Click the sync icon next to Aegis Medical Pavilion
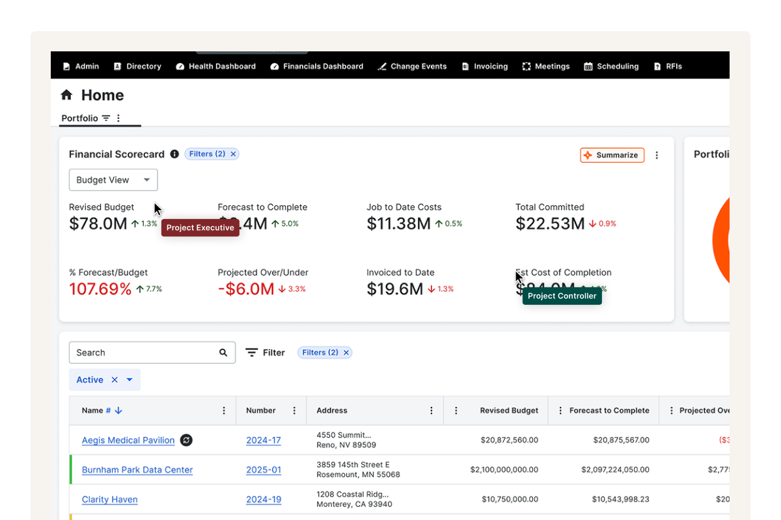The width and height of the screenshot is (781, 520). [186, 440]
